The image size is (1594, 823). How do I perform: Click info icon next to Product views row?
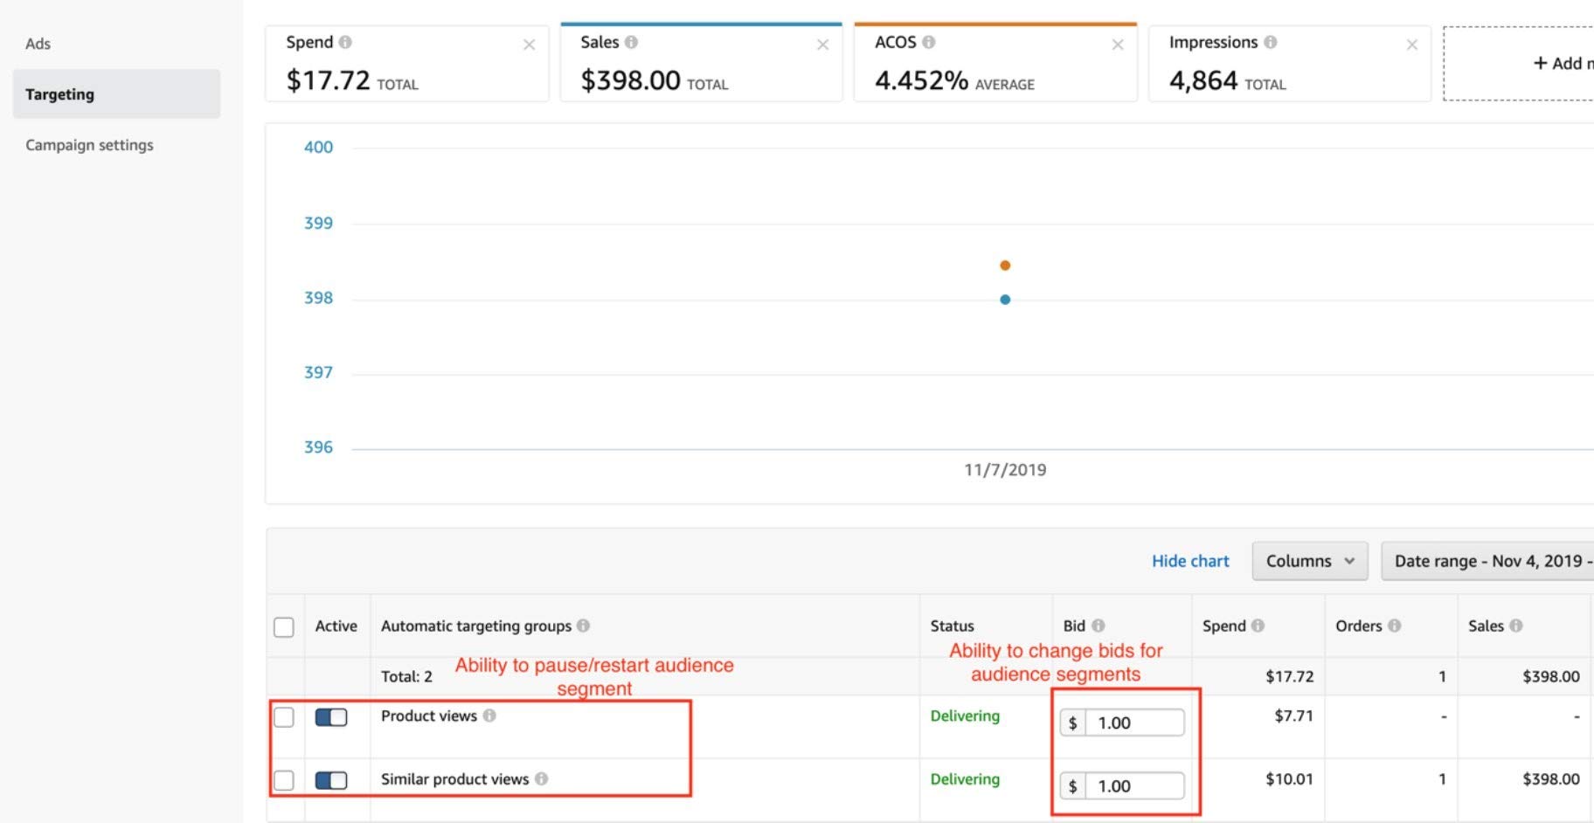click(489, 716)
